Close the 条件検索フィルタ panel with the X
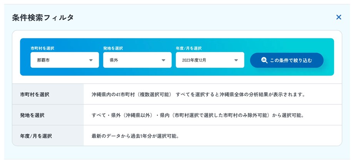 click(x=339, y=17)
